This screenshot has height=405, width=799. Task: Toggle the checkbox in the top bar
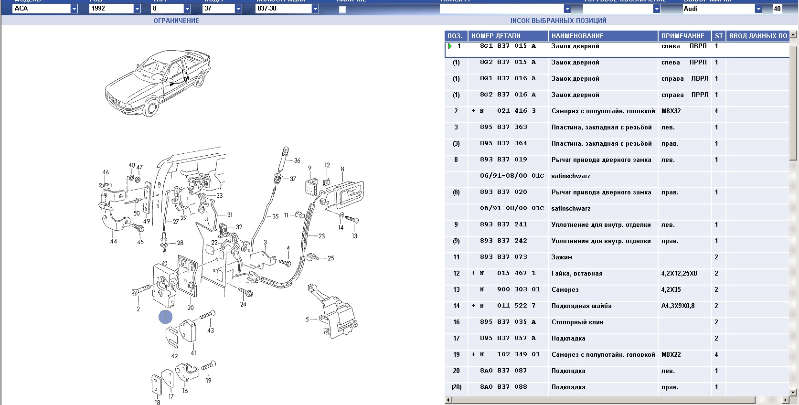[342, 9]
